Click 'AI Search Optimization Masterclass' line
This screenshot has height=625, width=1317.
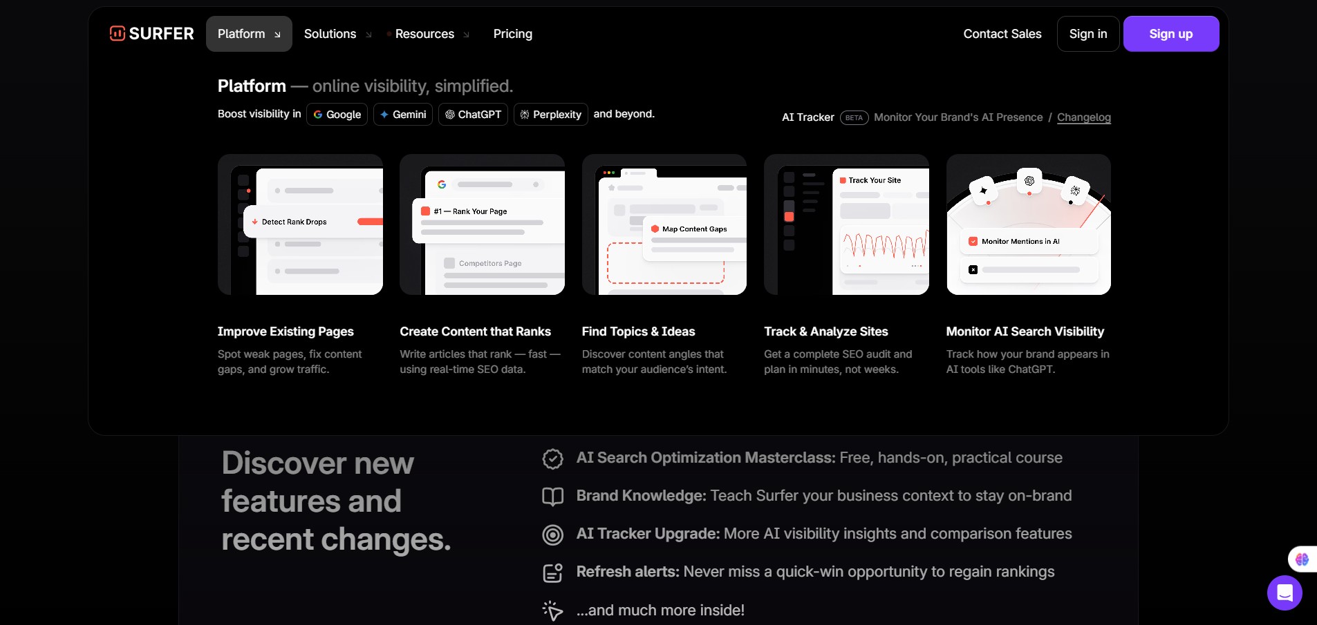tap(819, 458)
